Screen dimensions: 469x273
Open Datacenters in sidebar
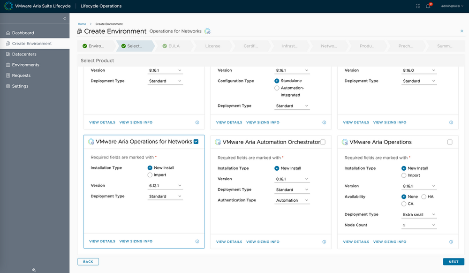coord(35,54)
